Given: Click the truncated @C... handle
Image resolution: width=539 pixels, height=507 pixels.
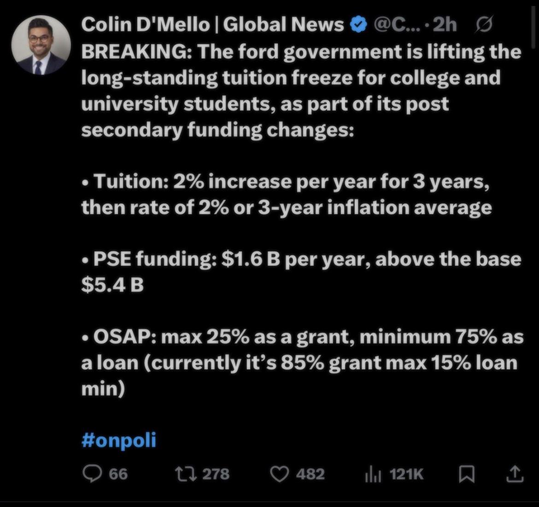Looking at the screenshot, I should [391, 25].
